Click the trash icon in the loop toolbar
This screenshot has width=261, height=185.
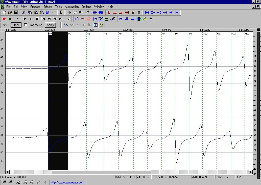(139, 12)
